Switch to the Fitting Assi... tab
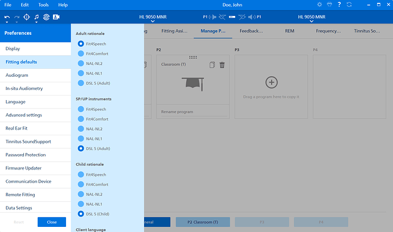This screenshot has height=232, width=393. pyautogui.click(x=174, y=31)
